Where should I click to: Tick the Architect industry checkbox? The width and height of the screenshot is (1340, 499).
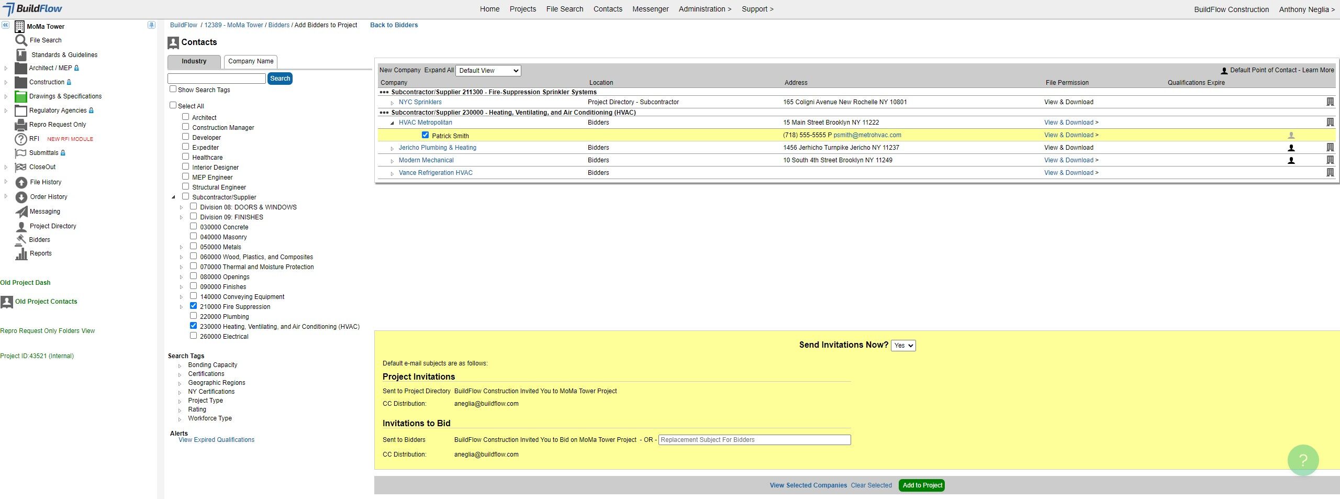[185, 117]
